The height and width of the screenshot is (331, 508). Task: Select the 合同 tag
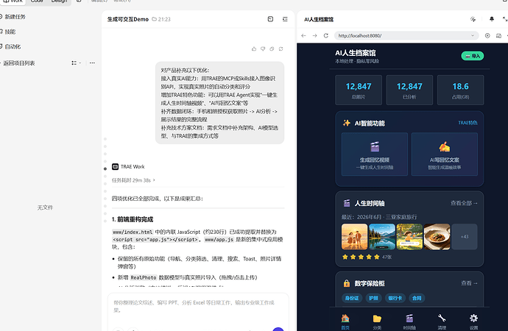pos(417,298)
